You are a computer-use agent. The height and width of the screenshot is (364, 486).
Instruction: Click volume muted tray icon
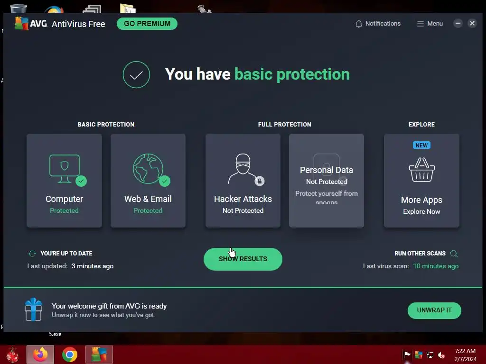click(441, 355)
